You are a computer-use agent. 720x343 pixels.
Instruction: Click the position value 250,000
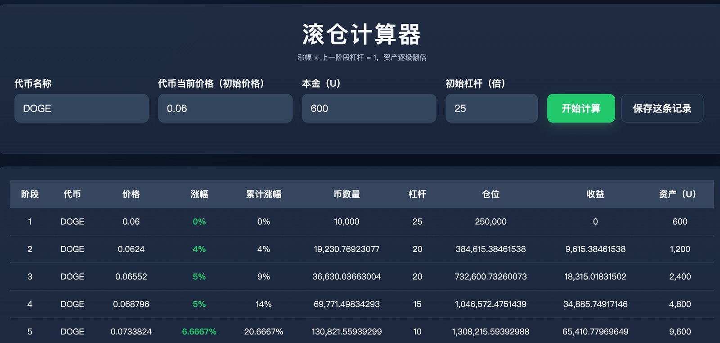click(x=490, y=221)
